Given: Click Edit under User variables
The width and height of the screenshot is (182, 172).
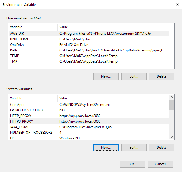Looking at the screenshot, I should (x=134, y=76).
